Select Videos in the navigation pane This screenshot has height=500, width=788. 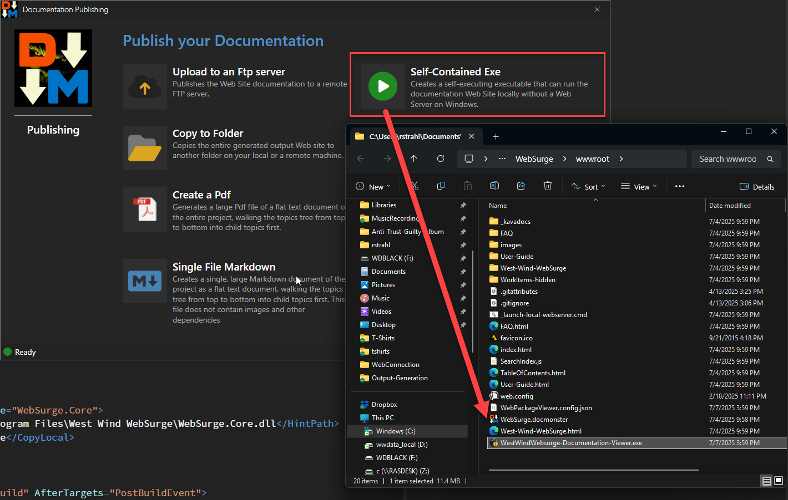point(381,312)
